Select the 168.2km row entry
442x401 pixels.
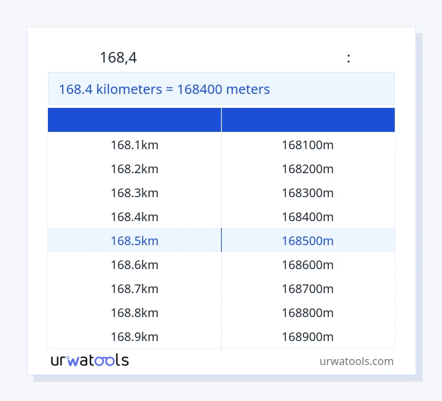pos(134,169)
